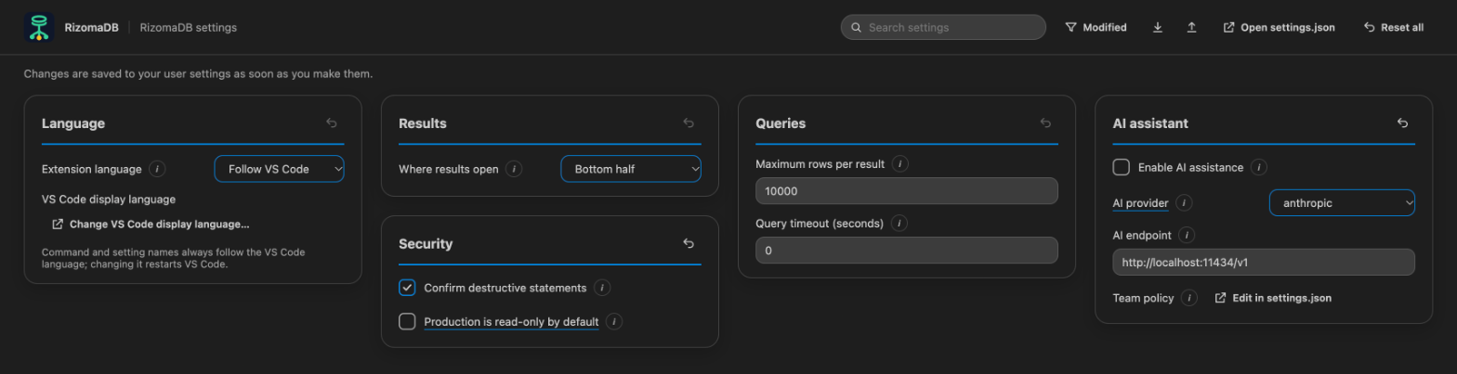Click the Results section heading
This screenshot has height=374, width=1457.
[x=423, y=123]
